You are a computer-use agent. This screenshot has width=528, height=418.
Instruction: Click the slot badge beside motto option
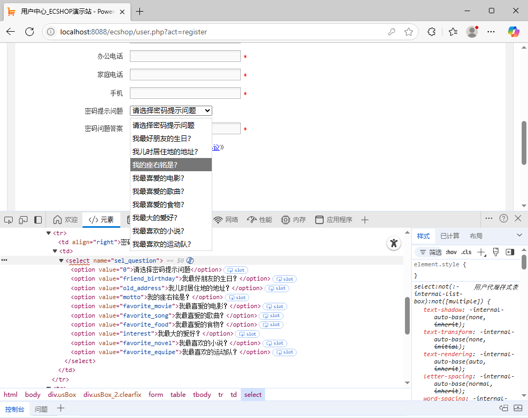click(237, 298)
